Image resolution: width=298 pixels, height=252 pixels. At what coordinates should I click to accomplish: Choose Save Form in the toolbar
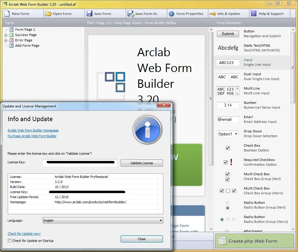105,13
